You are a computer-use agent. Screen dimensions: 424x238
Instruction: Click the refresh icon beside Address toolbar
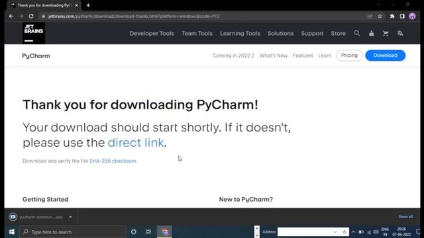click(x=344, y=232)
